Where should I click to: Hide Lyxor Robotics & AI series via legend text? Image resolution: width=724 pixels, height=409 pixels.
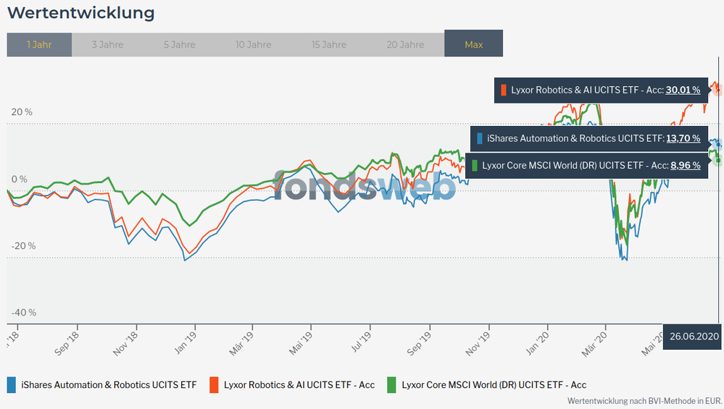click(299, 384)
